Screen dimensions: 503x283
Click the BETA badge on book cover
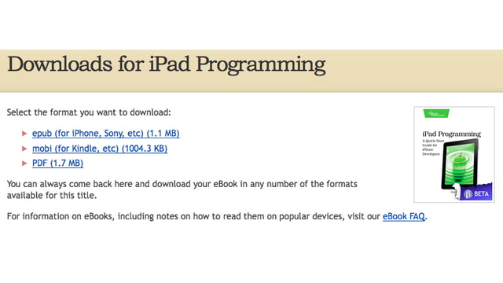pos(476,193)
